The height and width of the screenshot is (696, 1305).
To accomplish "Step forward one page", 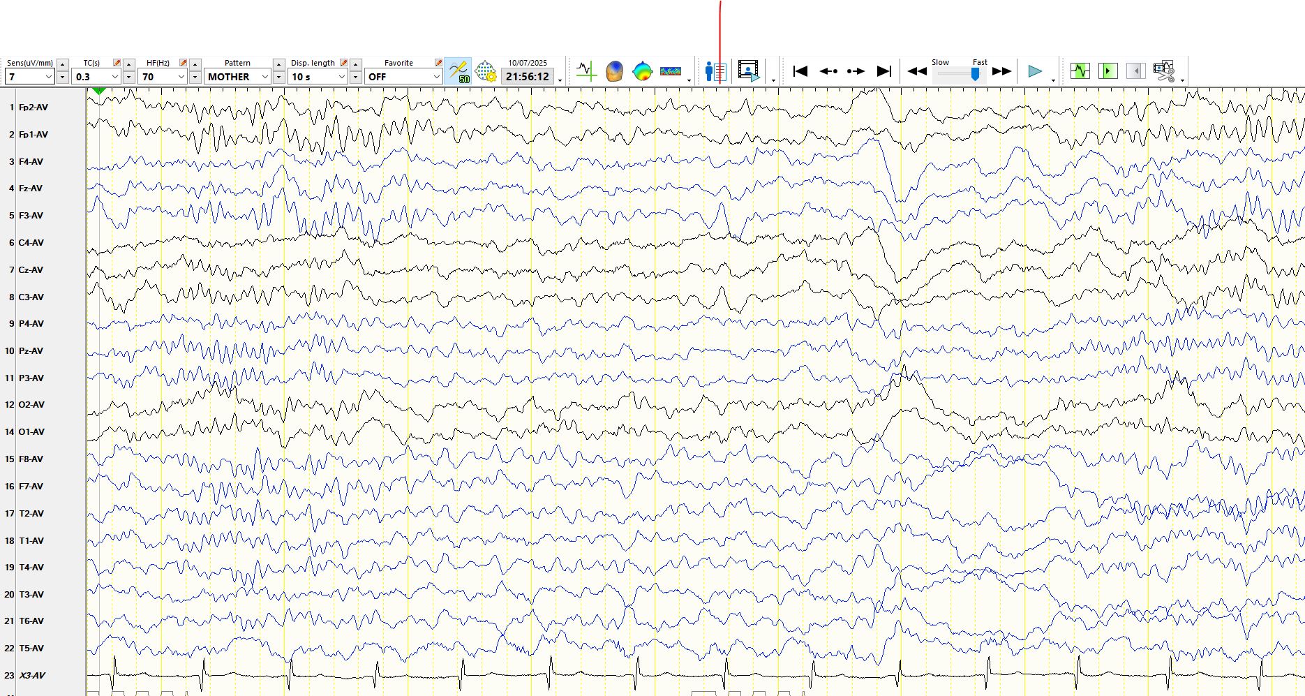I will pos(856,71).
